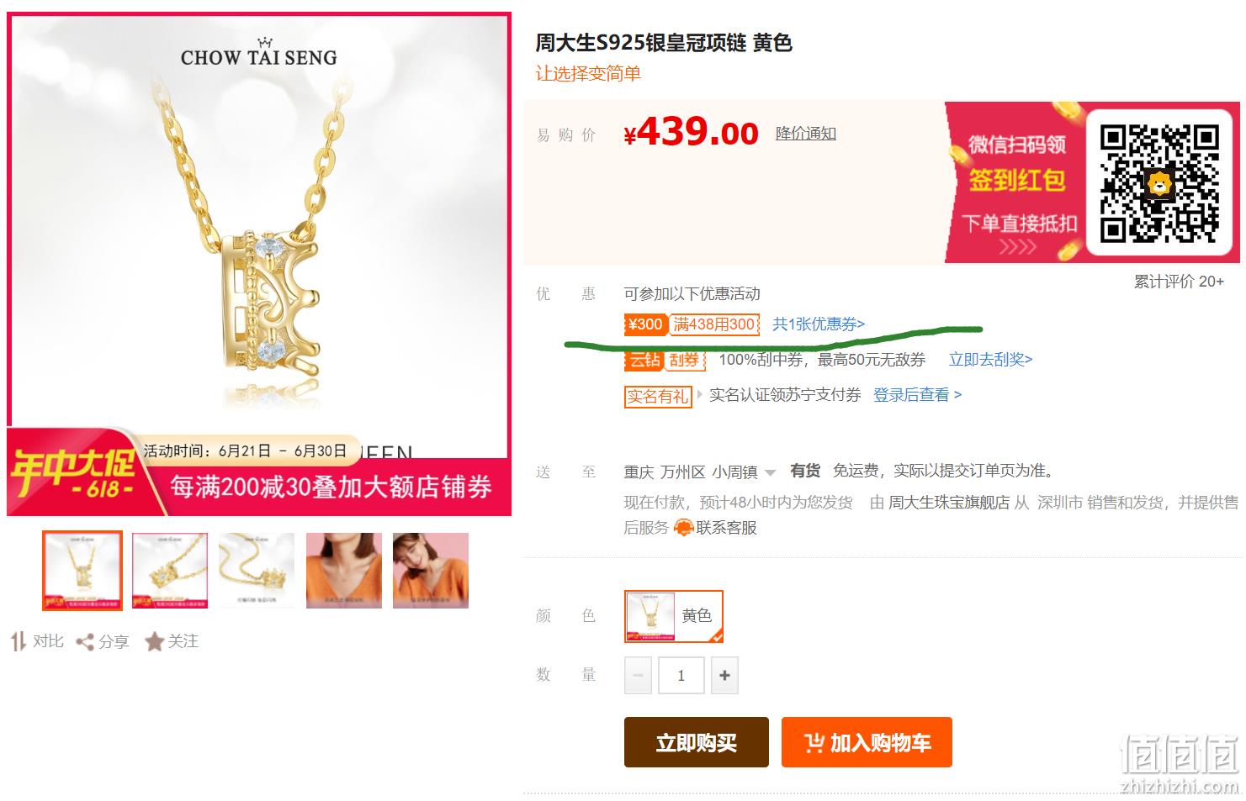Image resolution: width=1246 pixels, height=801 pixels.
Task: Click the quantity input field
Action: coord(681,675)
